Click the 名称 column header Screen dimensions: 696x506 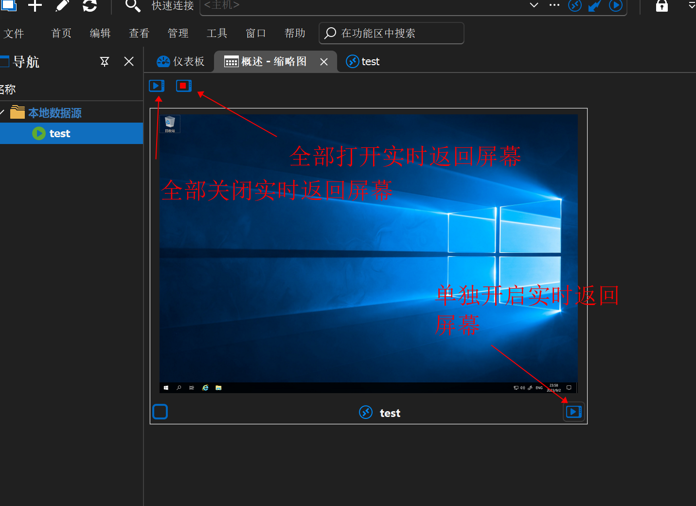tap(8, 90)
